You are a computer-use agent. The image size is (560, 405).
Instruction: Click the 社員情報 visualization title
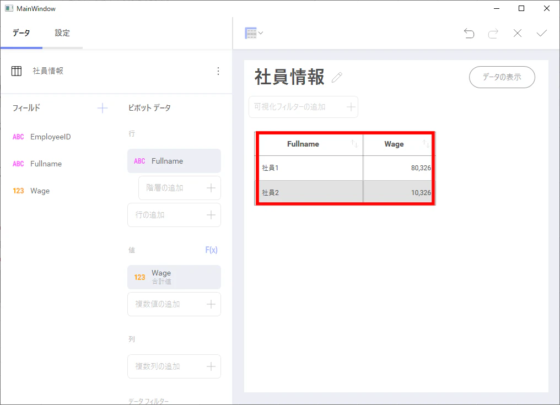coord(289,77)
